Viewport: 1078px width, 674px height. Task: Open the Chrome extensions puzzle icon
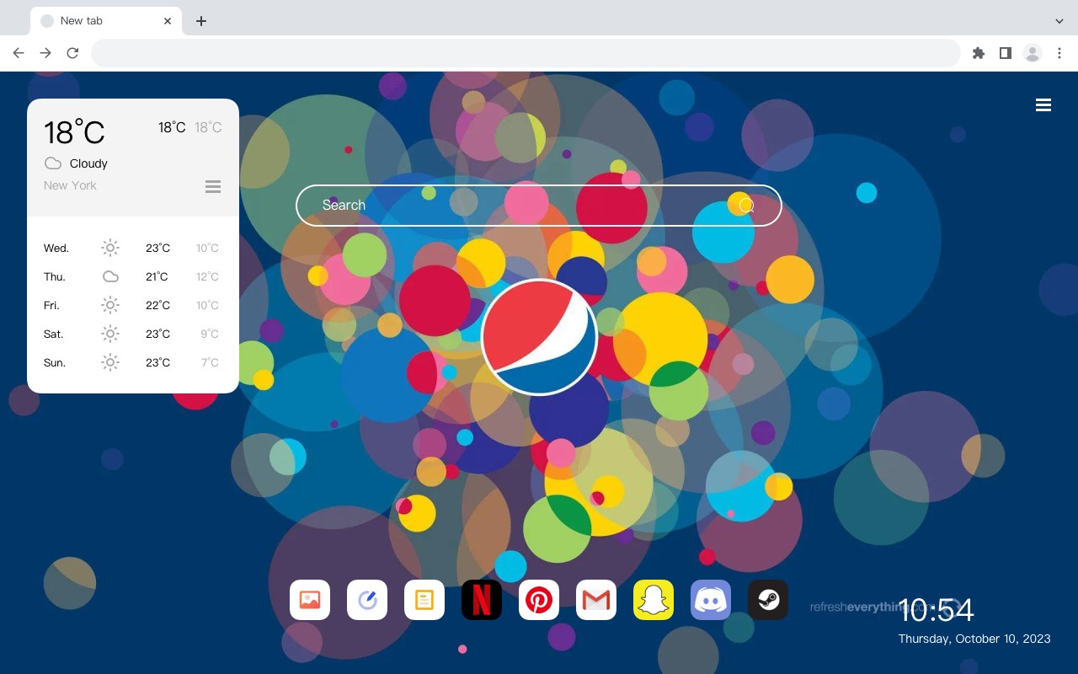click(x=978, y=53)
